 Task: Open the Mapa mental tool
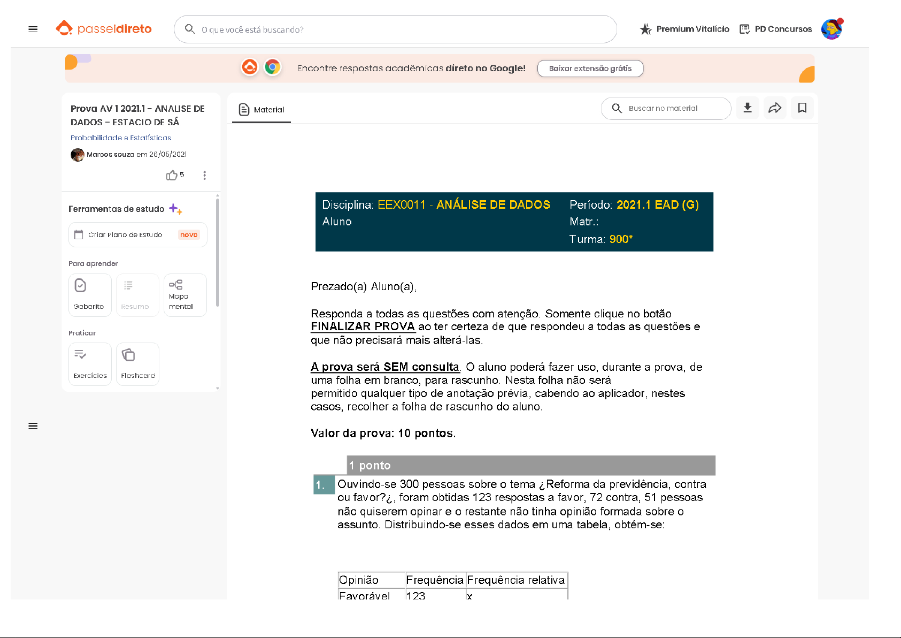[x=185, y=295]
